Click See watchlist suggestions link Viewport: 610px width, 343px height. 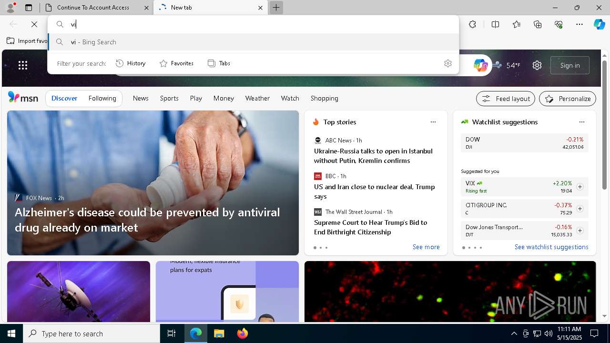pos(551,247)
